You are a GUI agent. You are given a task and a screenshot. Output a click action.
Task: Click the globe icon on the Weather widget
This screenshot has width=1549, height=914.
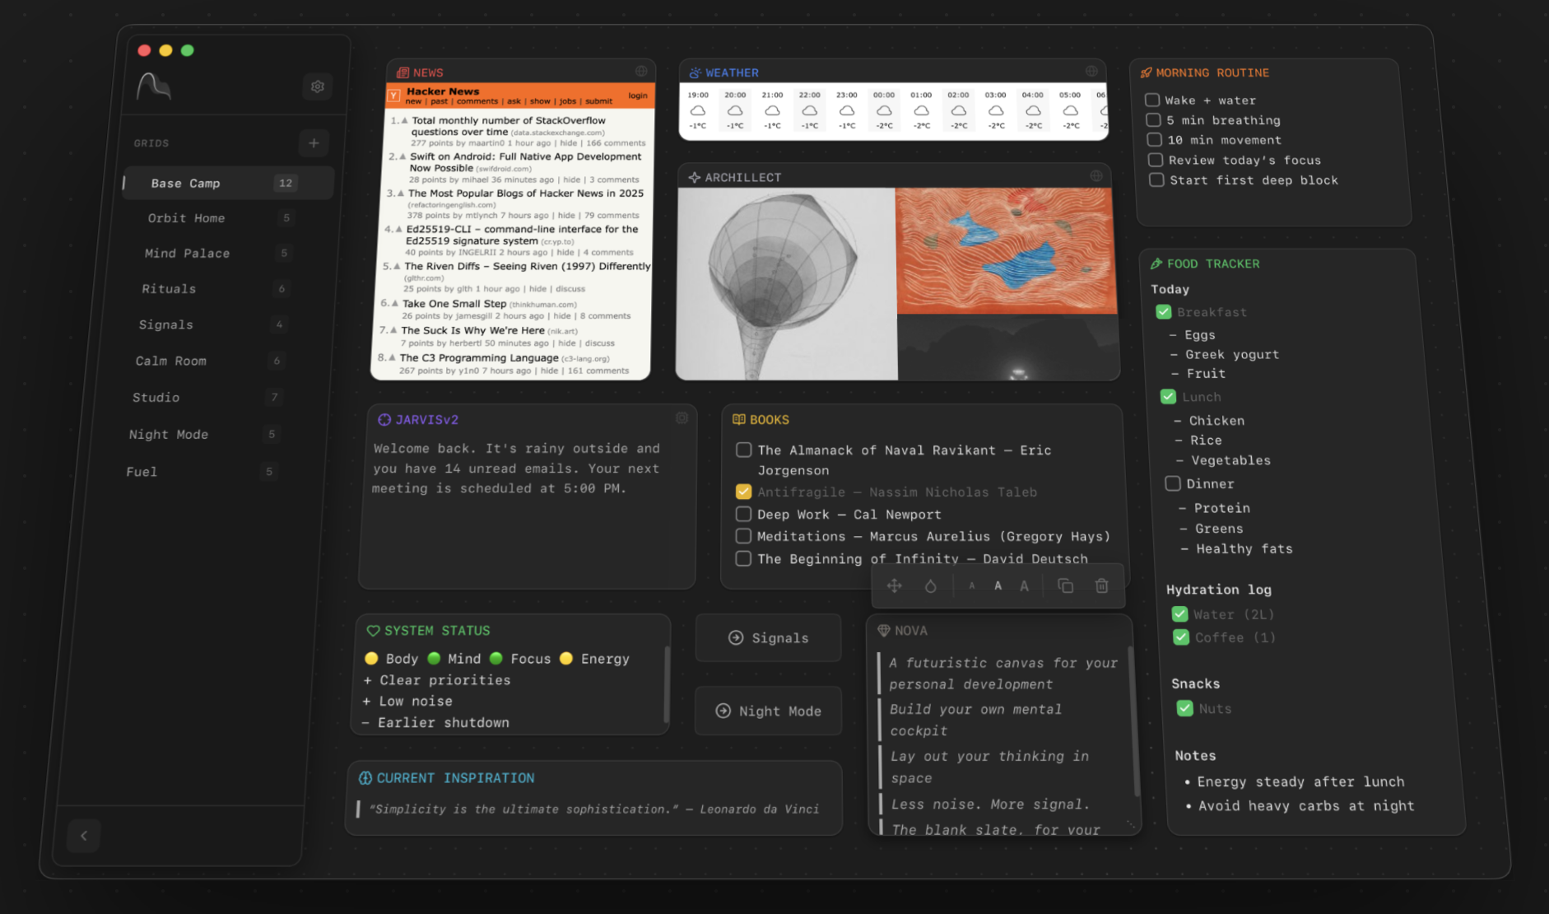(x=1091, y=71)
